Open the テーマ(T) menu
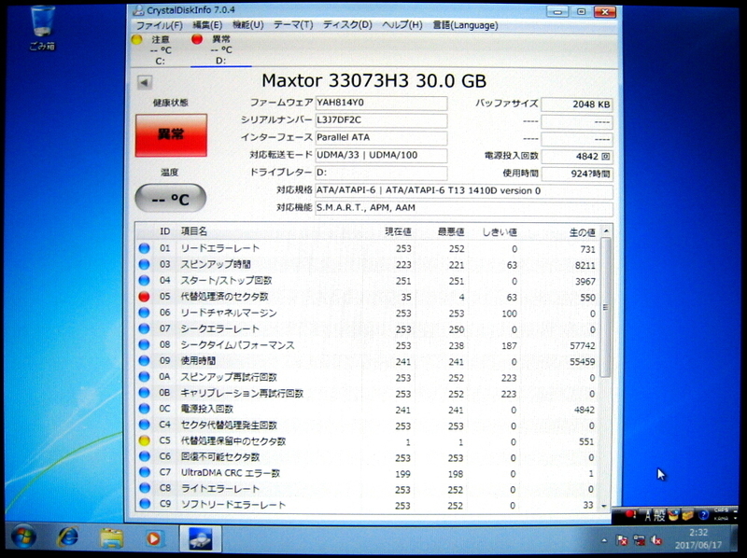 click(293, 25)
